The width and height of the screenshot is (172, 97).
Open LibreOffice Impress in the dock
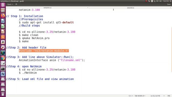pyautogui.click(x=3, y=32)
